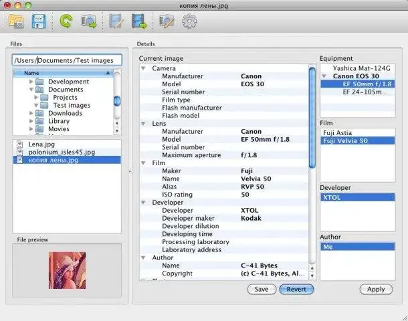This screenshot has height=321, width=408.
Task: Click the Alias value RVP 50
Action: [252, 187]
